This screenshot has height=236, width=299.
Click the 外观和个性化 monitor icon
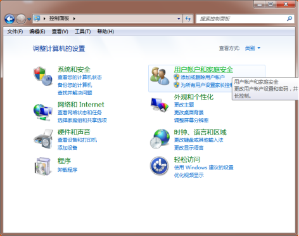pyautogui.click(x=160, y=105)
